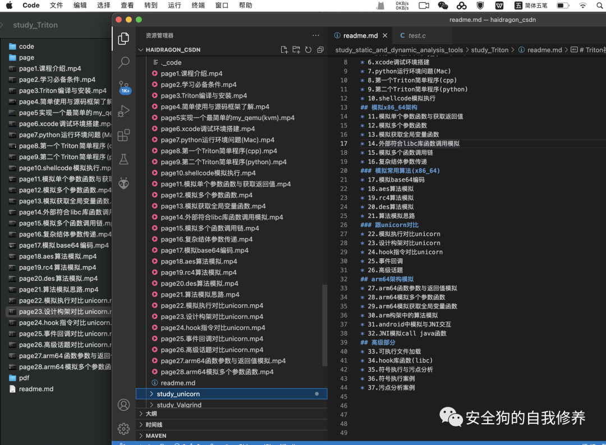Open the input method 简体五笔 menu
This screenshot has width=606, height=445.
click(531, 6)
